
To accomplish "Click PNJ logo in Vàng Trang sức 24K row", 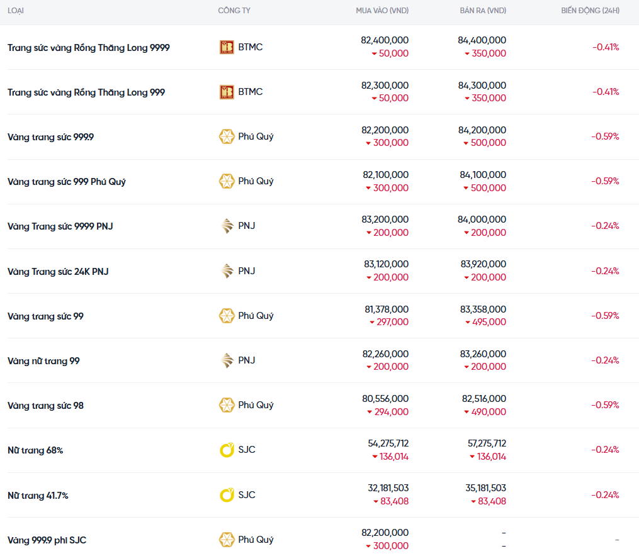I will 227,271.
